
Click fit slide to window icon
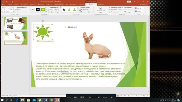click(x=147, y=96)
